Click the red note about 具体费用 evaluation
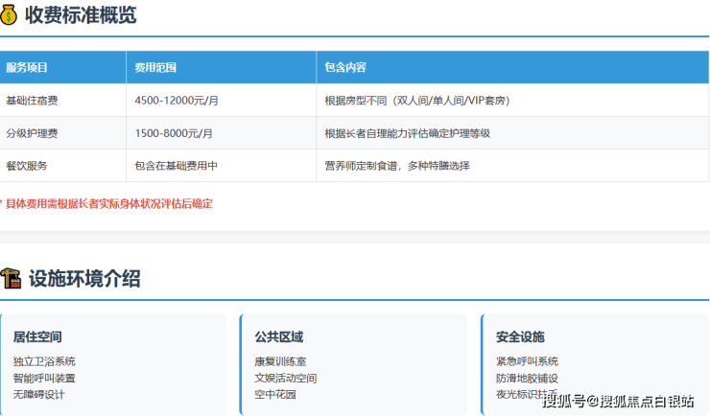The height and width of the screenshot is (416, 710). (x=108, y=203)
